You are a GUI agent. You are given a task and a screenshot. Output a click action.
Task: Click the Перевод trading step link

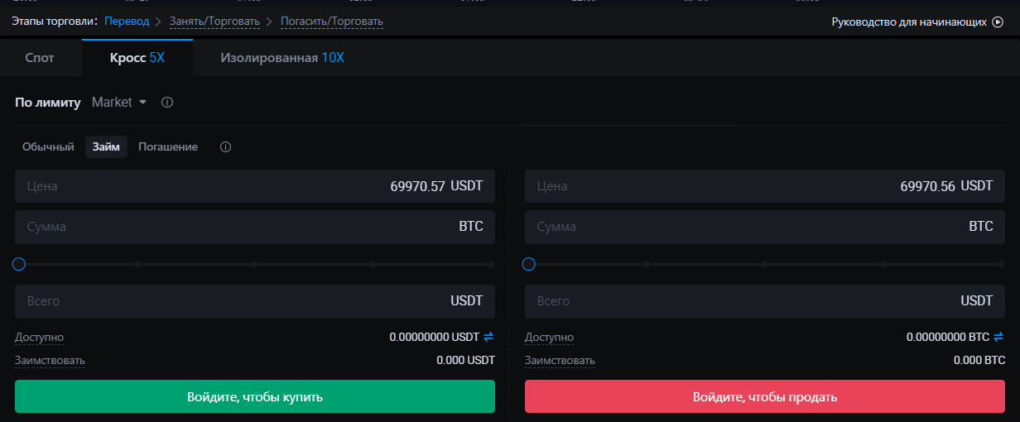(x=127, y=21)
